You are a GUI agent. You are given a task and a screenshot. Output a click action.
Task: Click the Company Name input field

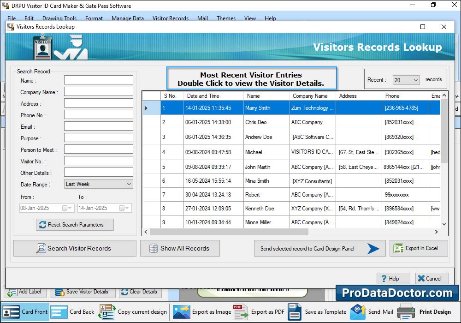pos(98,92)
